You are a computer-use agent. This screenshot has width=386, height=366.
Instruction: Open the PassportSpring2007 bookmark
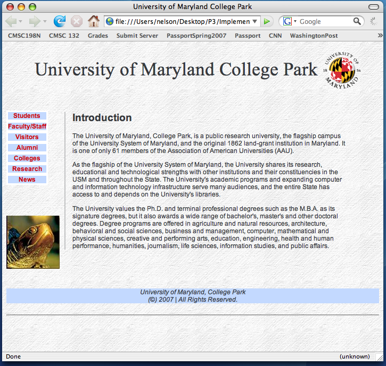[x=196, y=36]
